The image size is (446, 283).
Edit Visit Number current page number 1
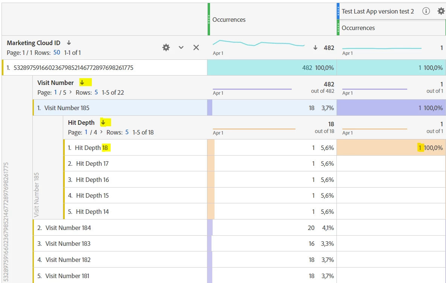click(55, 92)
